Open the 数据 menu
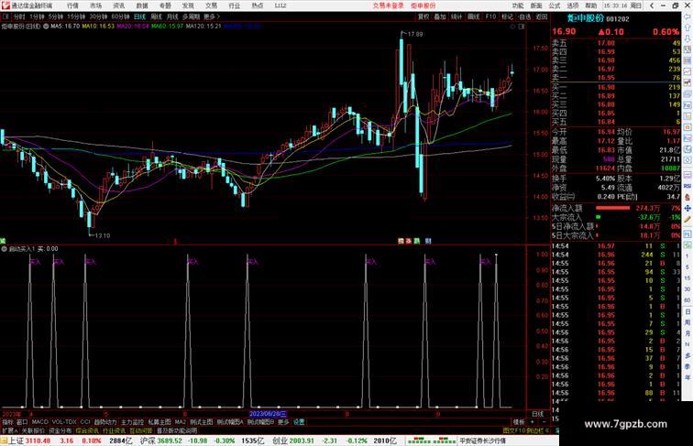Screen dimensions: 693x446 coord(142,5)
